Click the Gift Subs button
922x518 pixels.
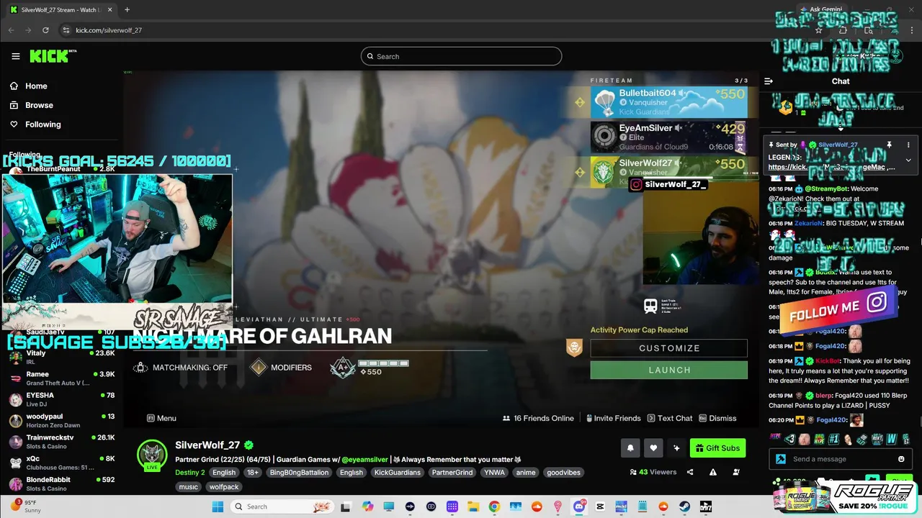pyautogui.click(x=717, y=448)
